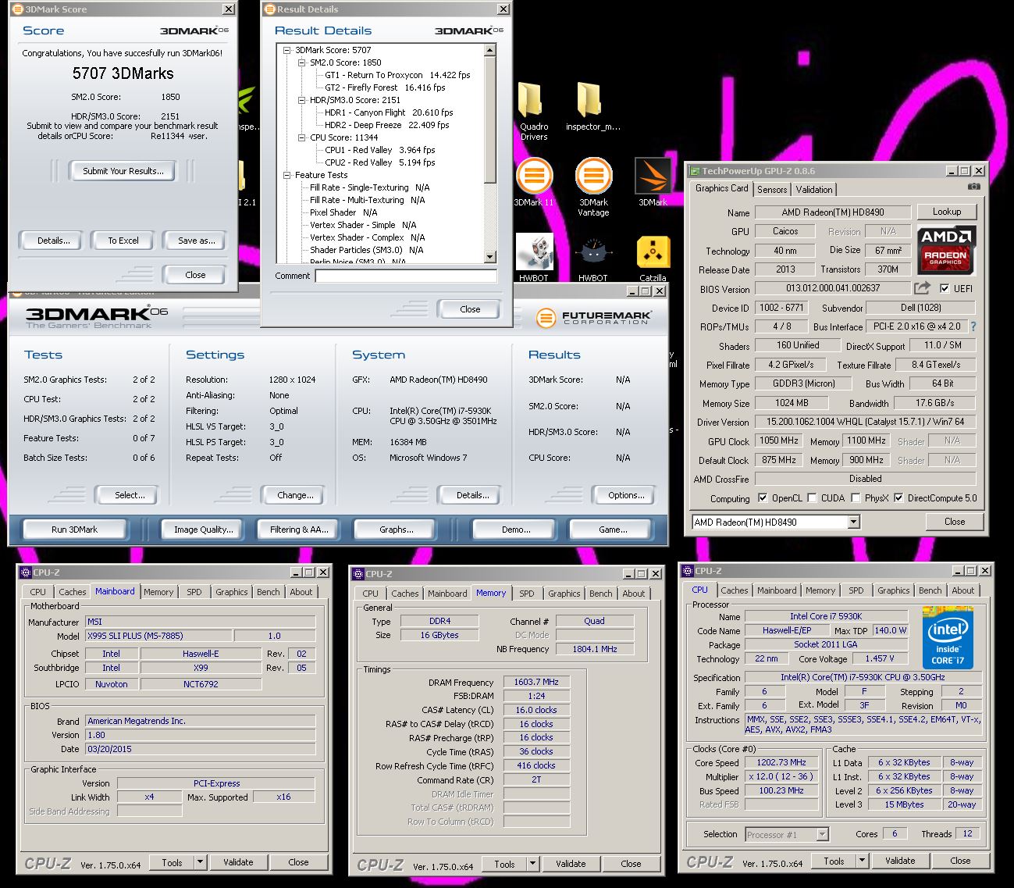Open Bench tab in processor CPU-Z window
This screenshot has height=888, width=1014.
[930, 590]
